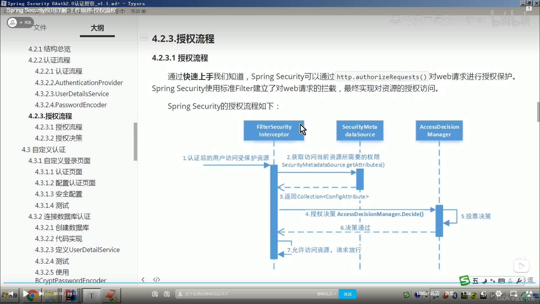Mute the video volume icon

(x=483, y=294)
